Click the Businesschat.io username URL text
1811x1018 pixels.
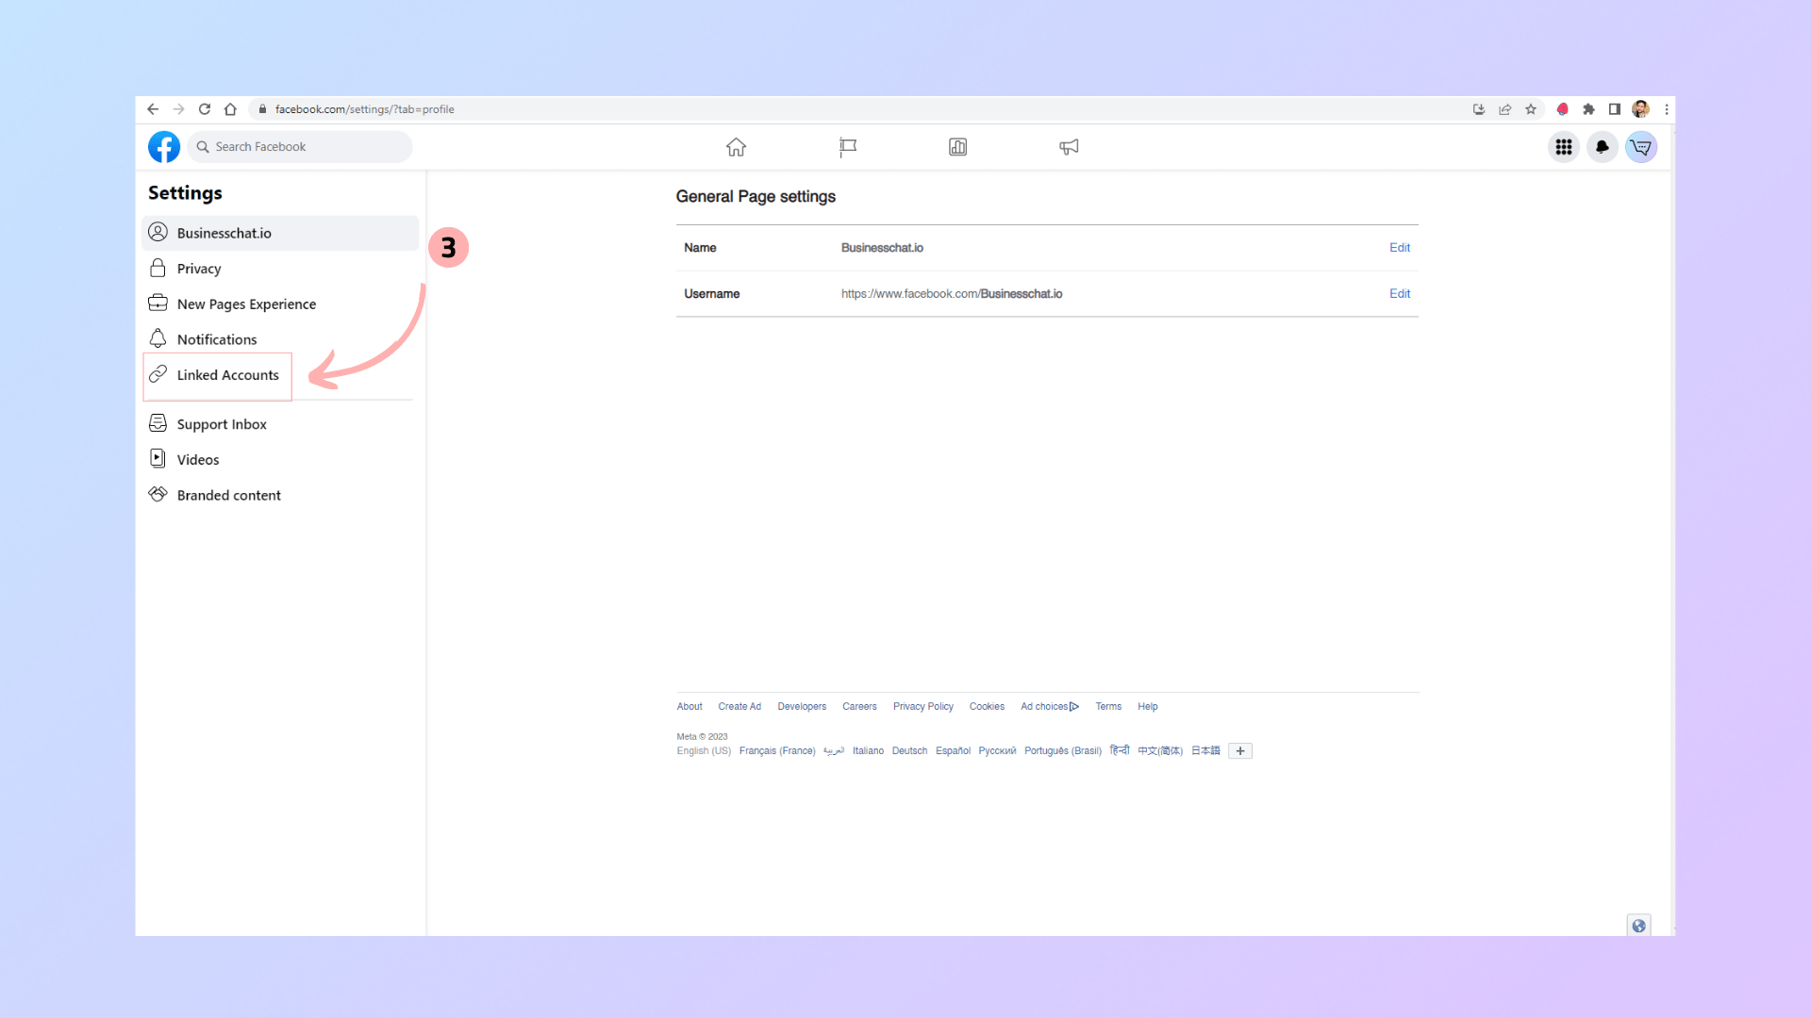coord(952,294)
